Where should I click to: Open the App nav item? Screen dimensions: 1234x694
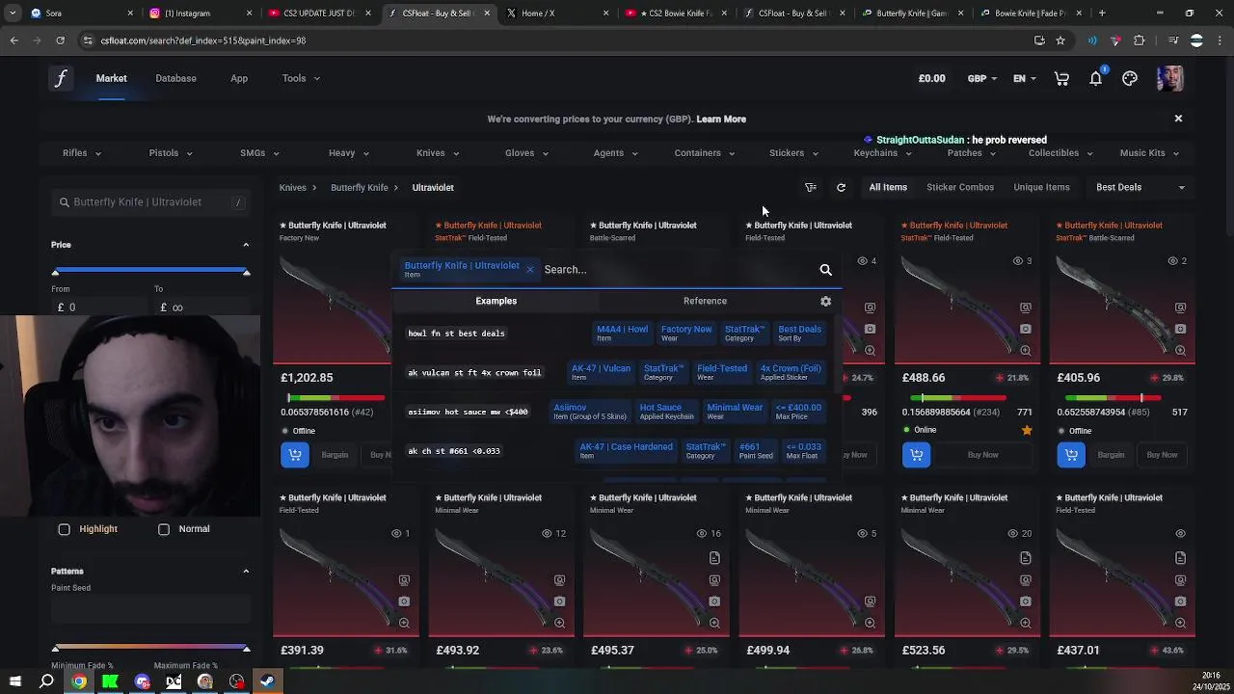(x=239, y=78)
